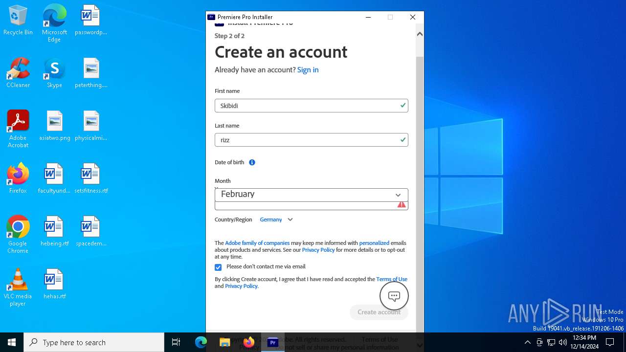Select the peterthing... image file
Image resolution: width=626 pixels, height=352 pixels.
click(91, 73)
